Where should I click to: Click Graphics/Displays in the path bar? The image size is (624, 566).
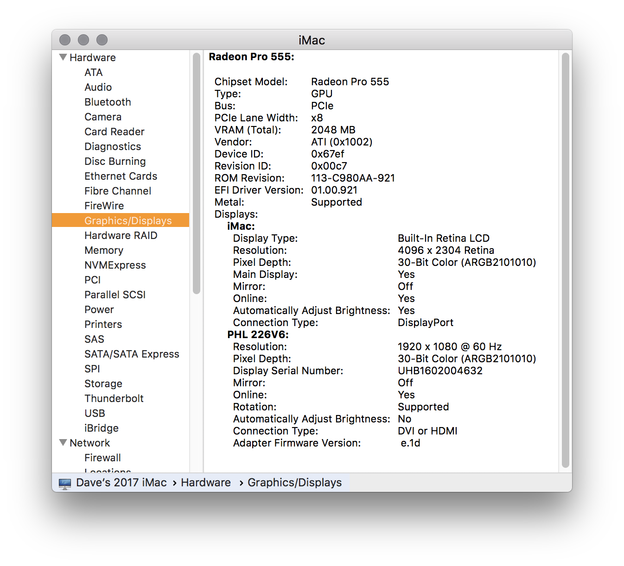pos(295,483)
